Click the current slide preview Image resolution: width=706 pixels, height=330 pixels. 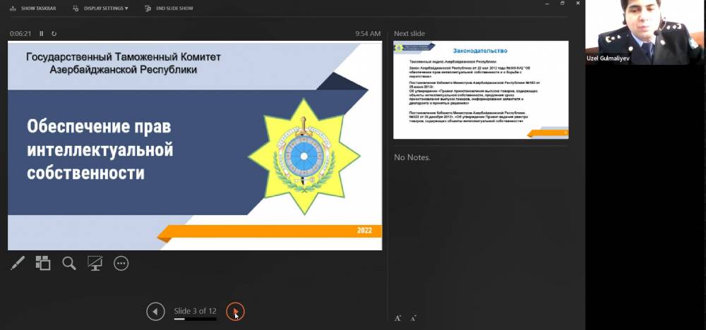(195, 146)
